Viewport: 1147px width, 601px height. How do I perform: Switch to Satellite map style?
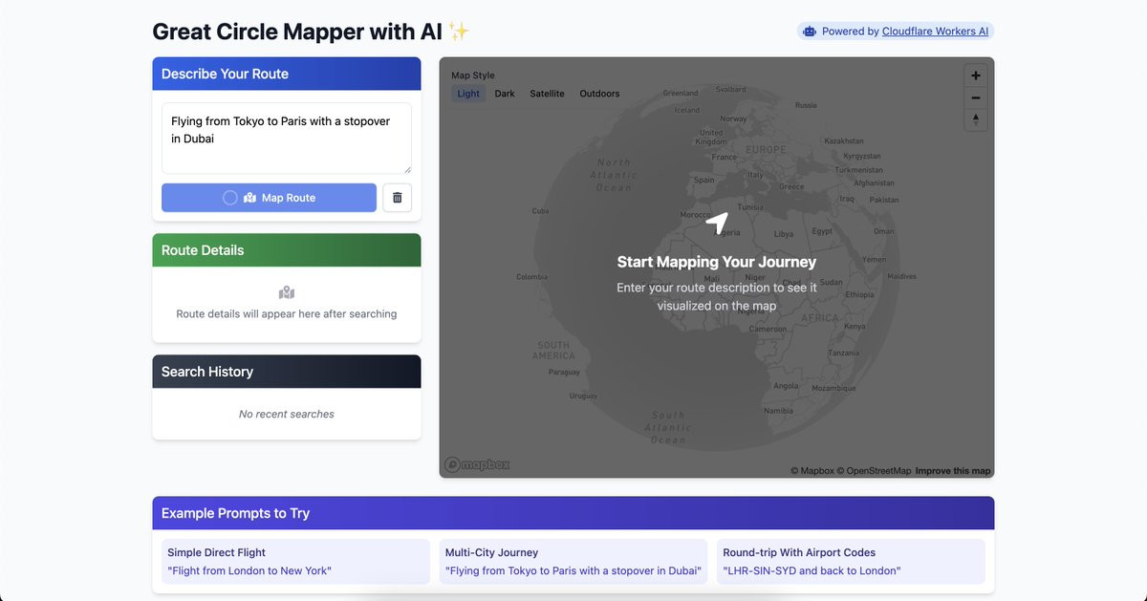[x=547, y=94]
